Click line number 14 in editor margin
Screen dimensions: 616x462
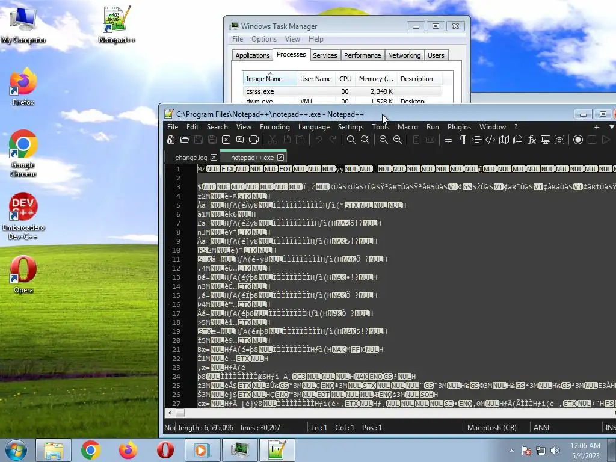[x=176, y=286]
